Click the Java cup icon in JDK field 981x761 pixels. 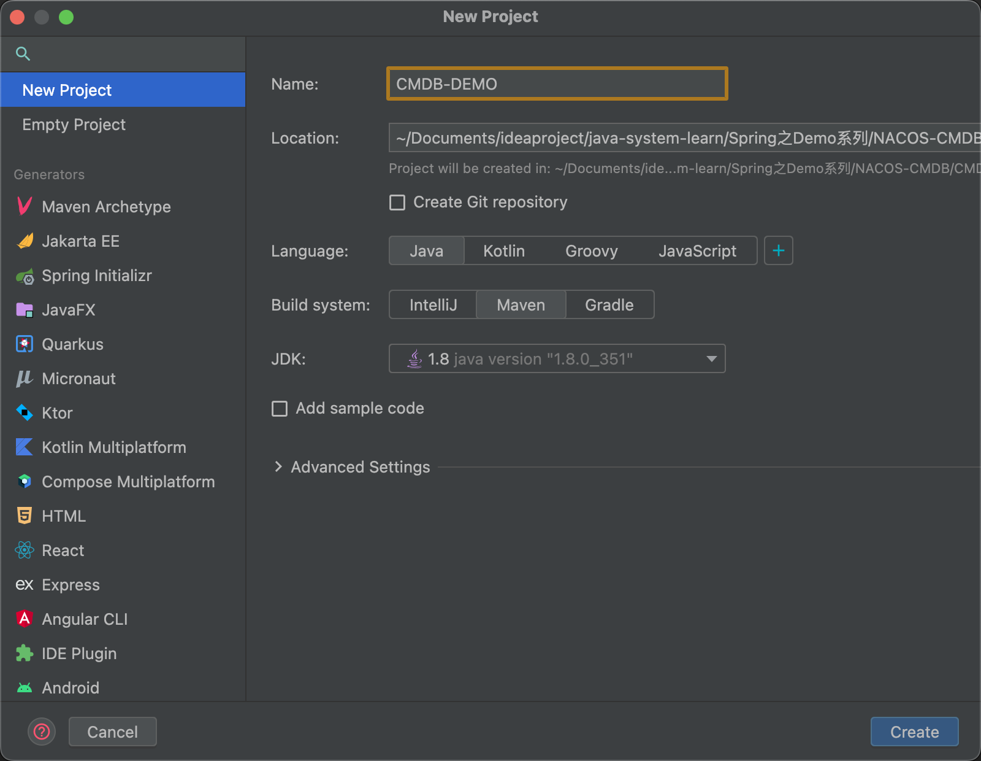pos(415,358)
